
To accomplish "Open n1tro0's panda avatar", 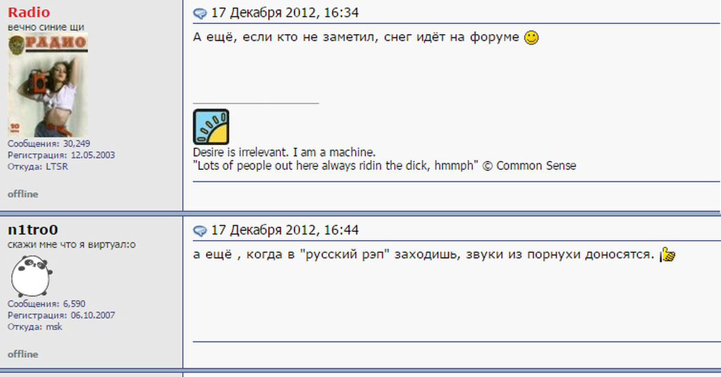I will click(29, 276).
